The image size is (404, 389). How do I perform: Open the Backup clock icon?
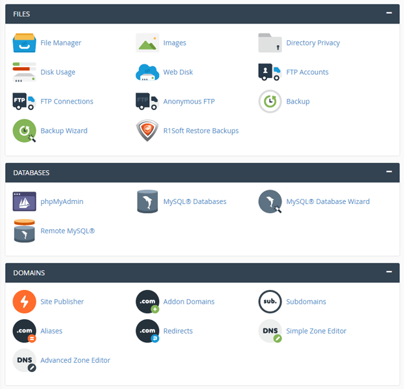(270, 102)
